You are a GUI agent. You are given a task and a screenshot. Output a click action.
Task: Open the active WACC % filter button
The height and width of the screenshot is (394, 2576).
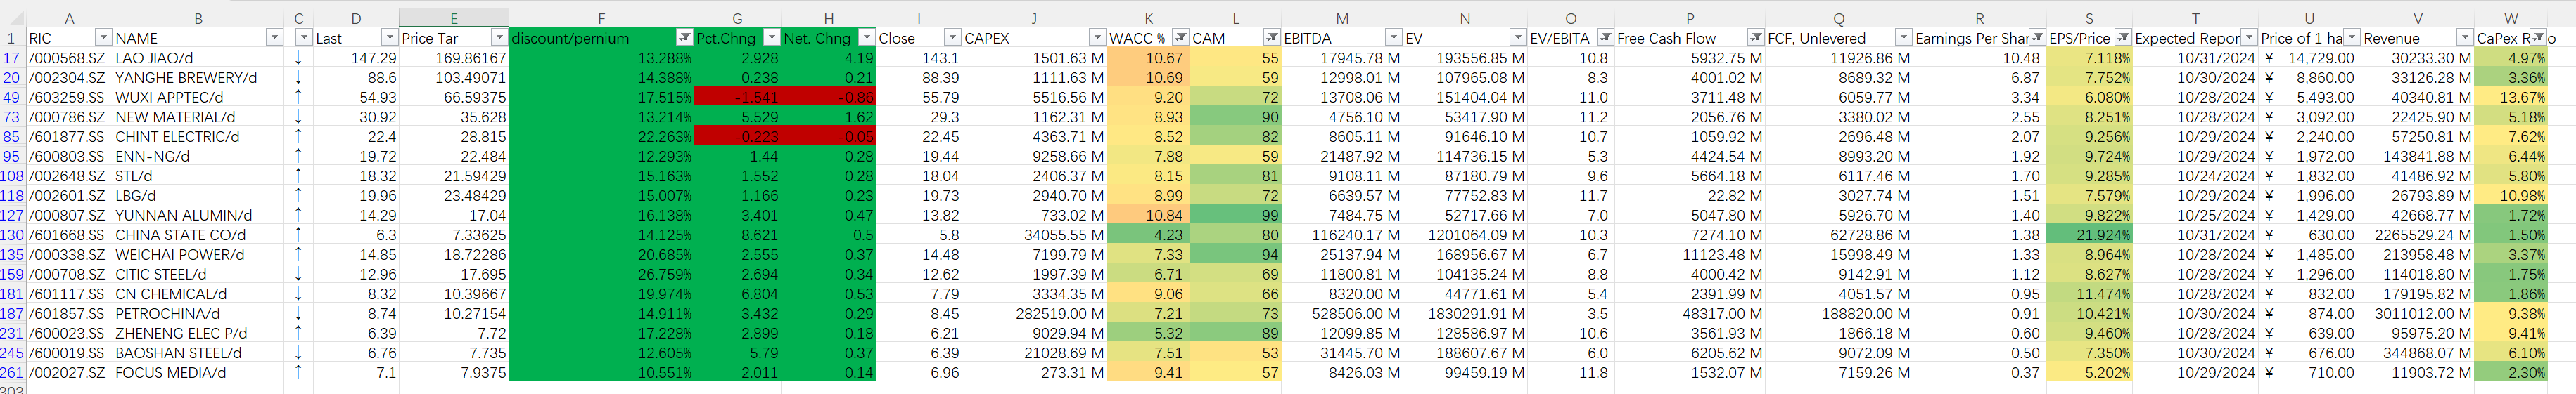point(1180,38)
